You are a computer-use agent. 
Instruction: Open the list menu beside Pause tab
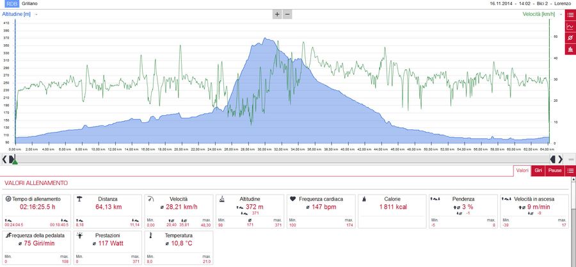(570, 171)
